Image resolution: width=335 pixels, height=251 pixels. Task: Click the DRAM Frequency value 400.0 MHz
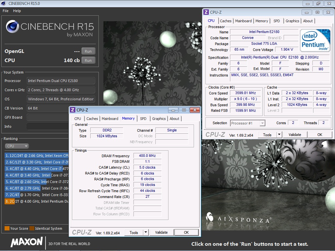(147, 156)
